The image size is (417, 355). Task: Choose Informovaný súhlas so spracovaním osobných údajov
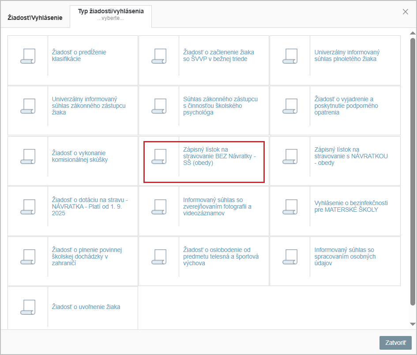(344, 256)
